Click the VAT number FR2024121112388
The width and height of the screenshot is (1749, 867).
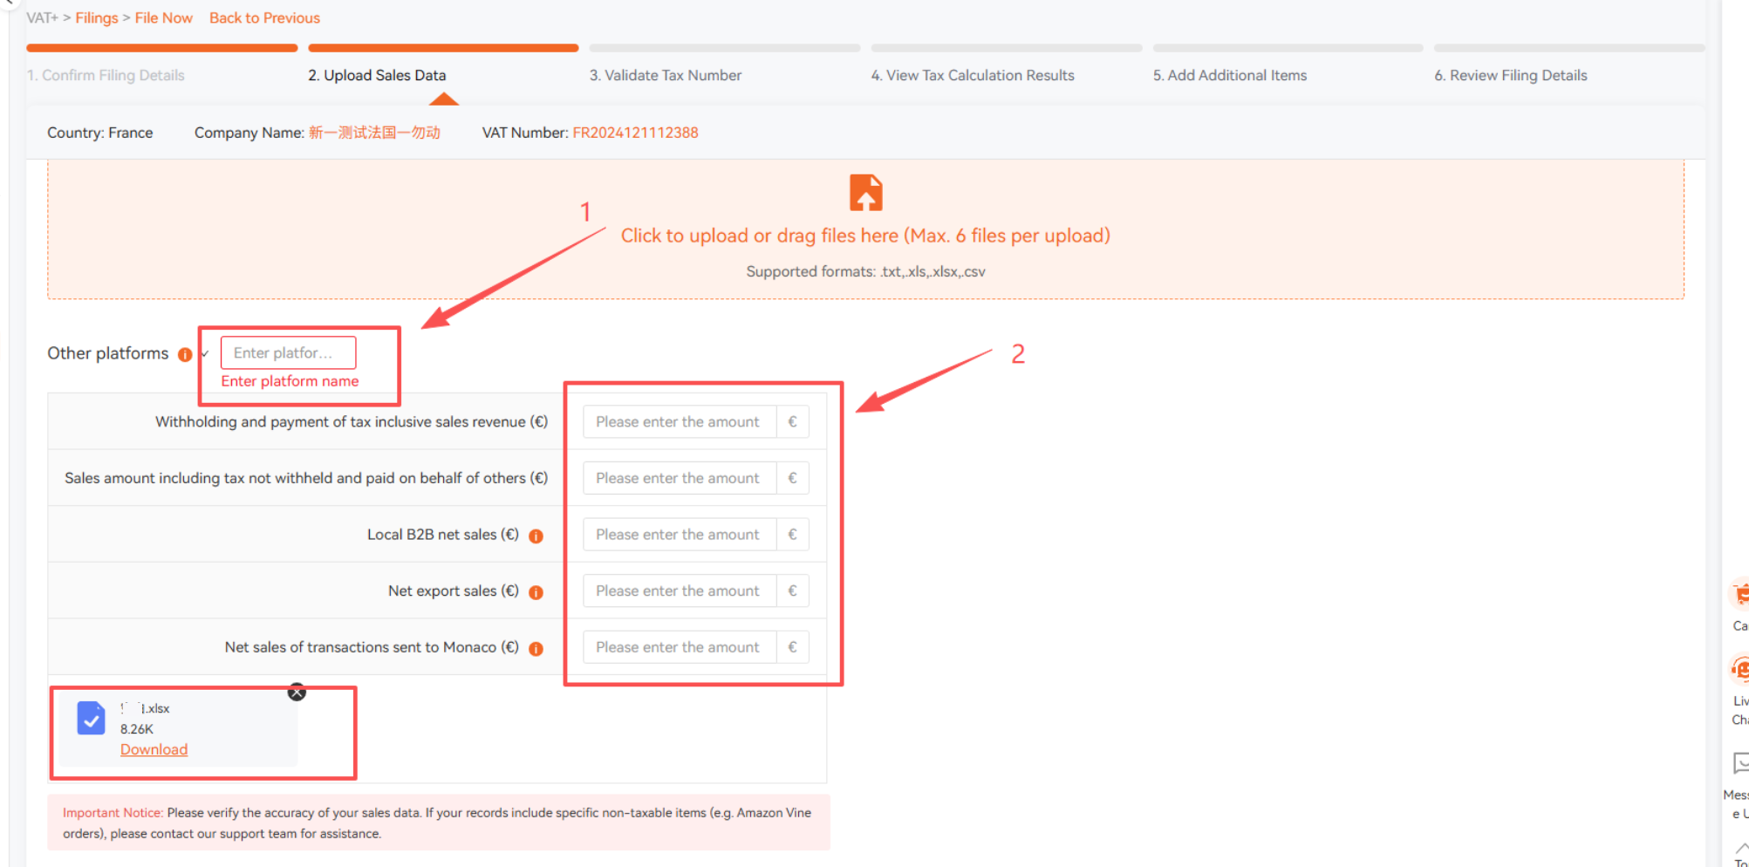pyautogui.click(x=635, y=133)
